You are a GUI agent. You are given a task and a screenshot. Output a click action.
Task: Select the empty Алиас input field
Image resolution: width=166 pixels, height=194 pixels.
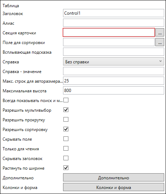click(x=114, y=23)
